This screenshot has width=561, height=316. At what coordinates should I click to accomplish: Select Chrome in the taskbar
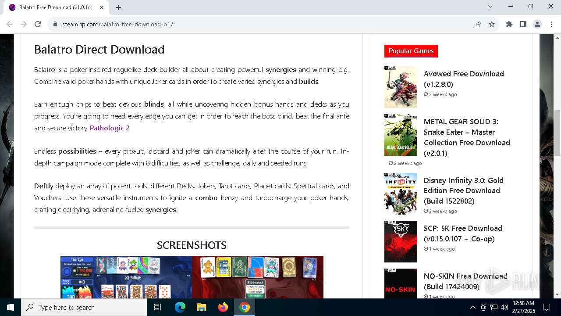point(245,307)
